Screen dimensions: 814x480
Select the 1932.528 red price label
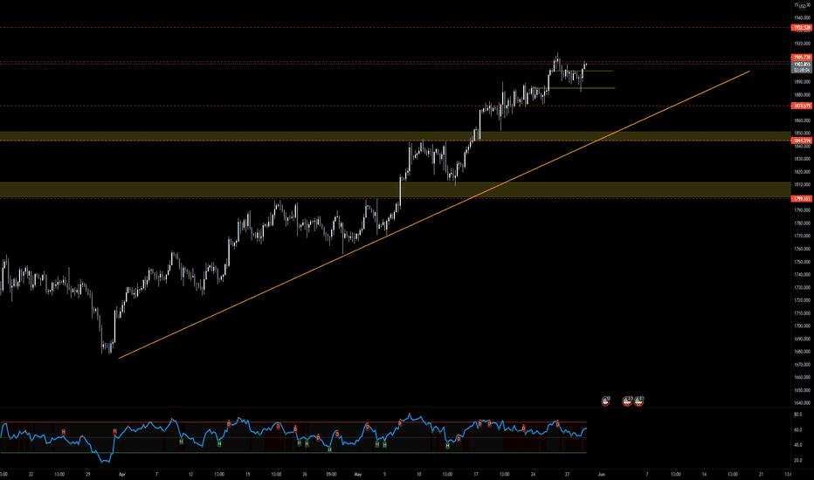point(802,28)
